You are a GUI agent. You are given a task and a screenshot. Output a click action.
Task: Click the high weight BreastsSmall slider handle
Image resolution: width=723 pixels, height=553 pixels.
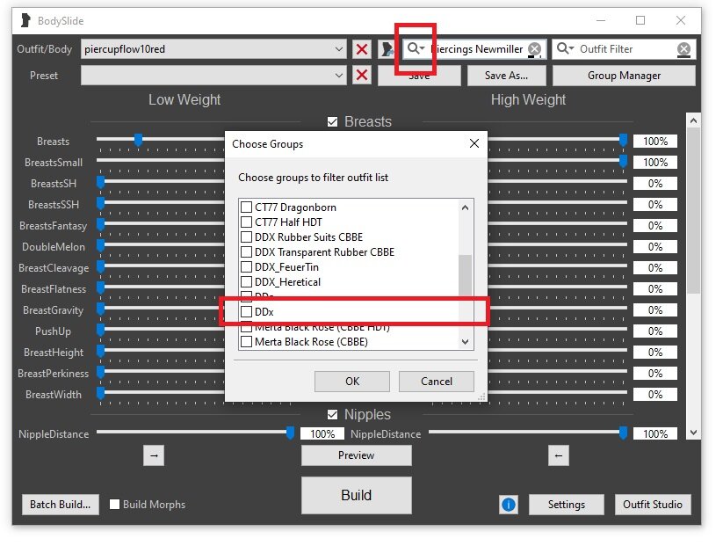point(623,161)
